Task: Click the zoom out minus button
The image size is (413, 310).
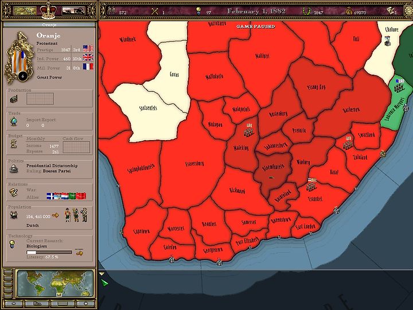Action: (x=14, y=304)
